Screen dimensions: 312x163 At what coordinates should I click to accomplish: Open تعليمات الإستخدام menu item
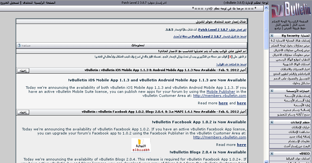pyautogui.click(x=290, y=141)
